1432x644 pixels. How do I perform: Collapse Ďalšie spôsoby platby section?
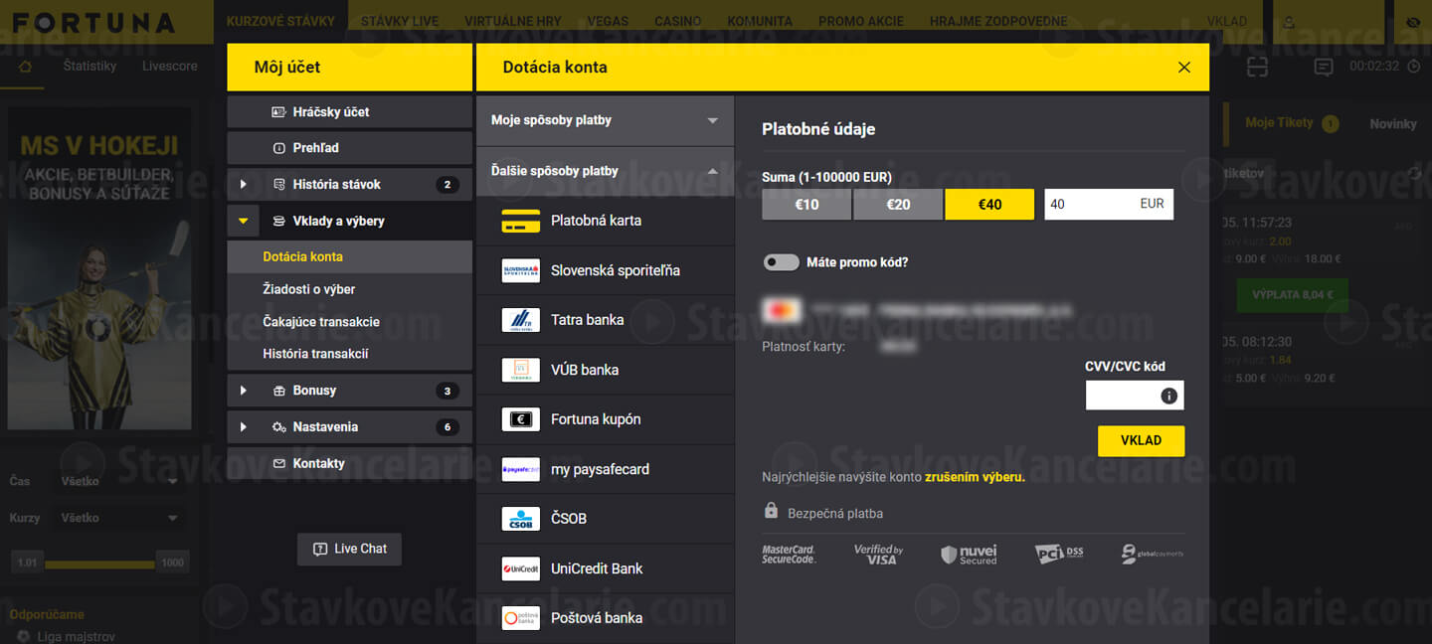click(x=605, y=171)
